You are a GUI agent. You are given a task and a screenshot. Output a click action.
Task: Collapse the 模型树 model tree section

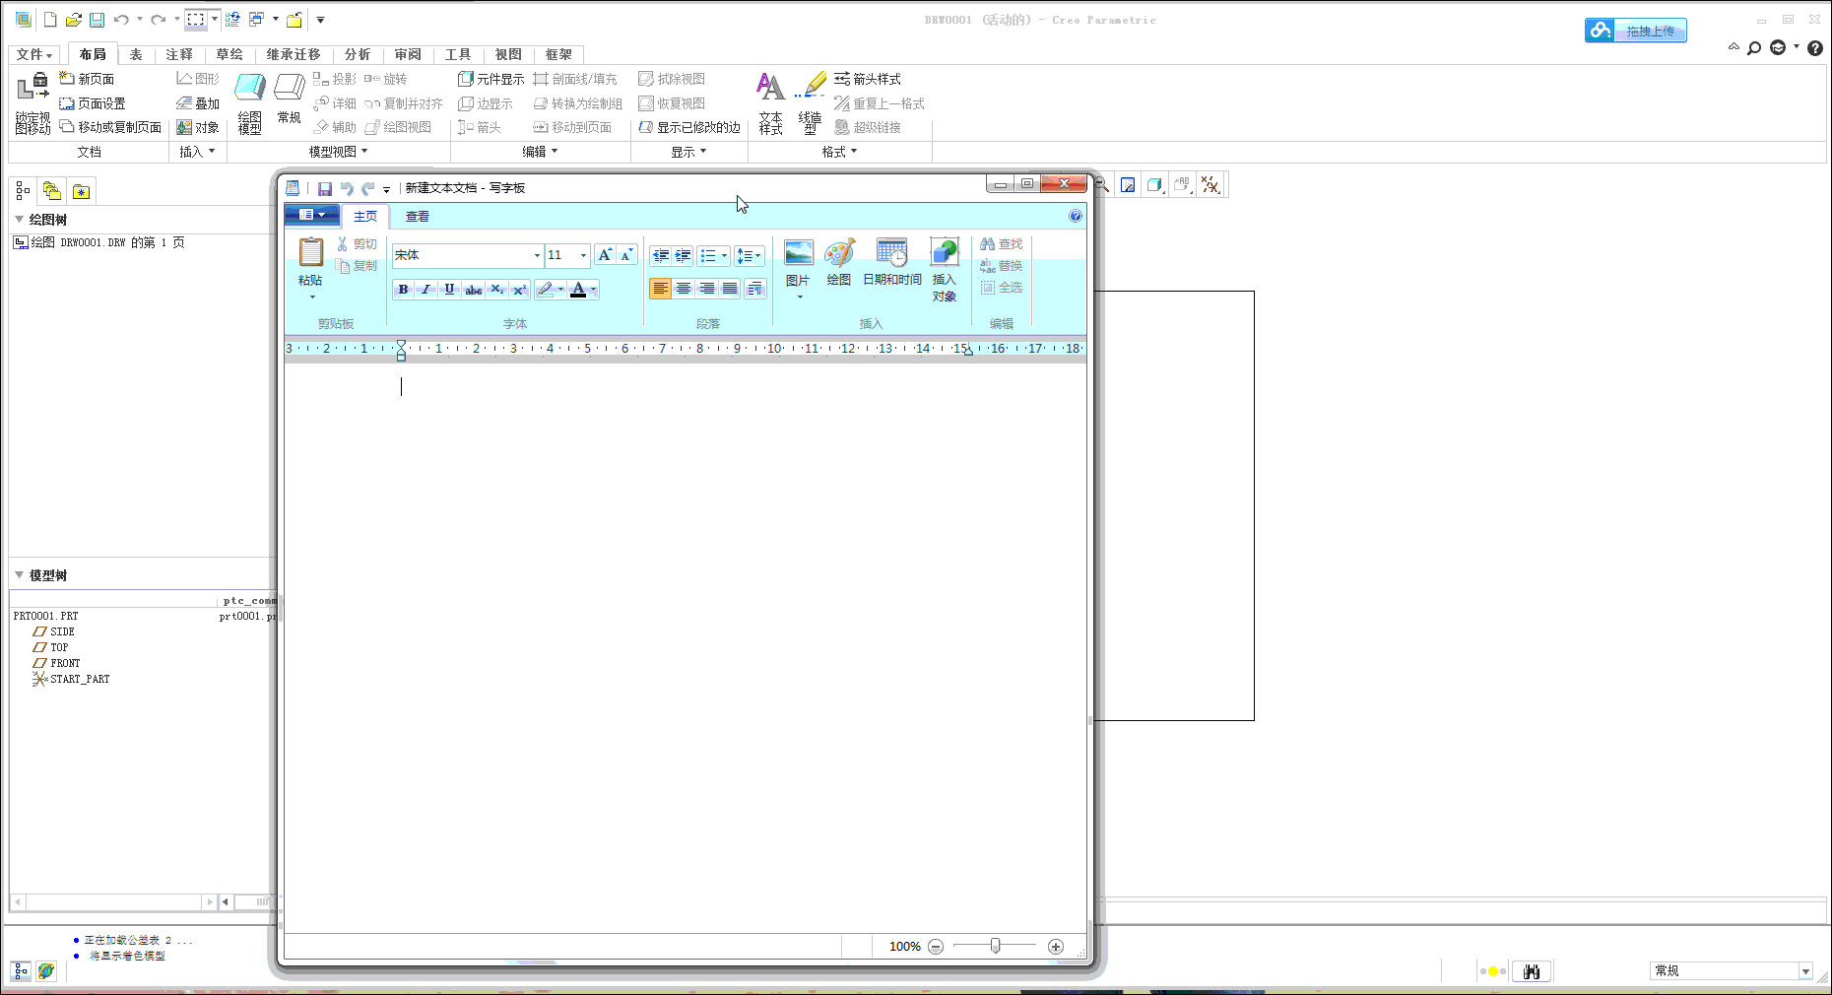19,575
